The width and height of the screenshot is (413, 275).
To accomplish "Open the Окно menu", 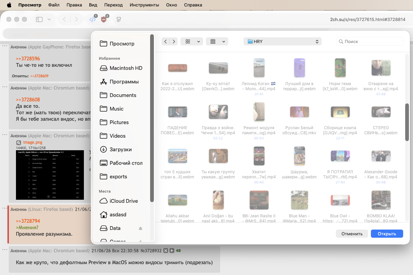I will (172, 5).
